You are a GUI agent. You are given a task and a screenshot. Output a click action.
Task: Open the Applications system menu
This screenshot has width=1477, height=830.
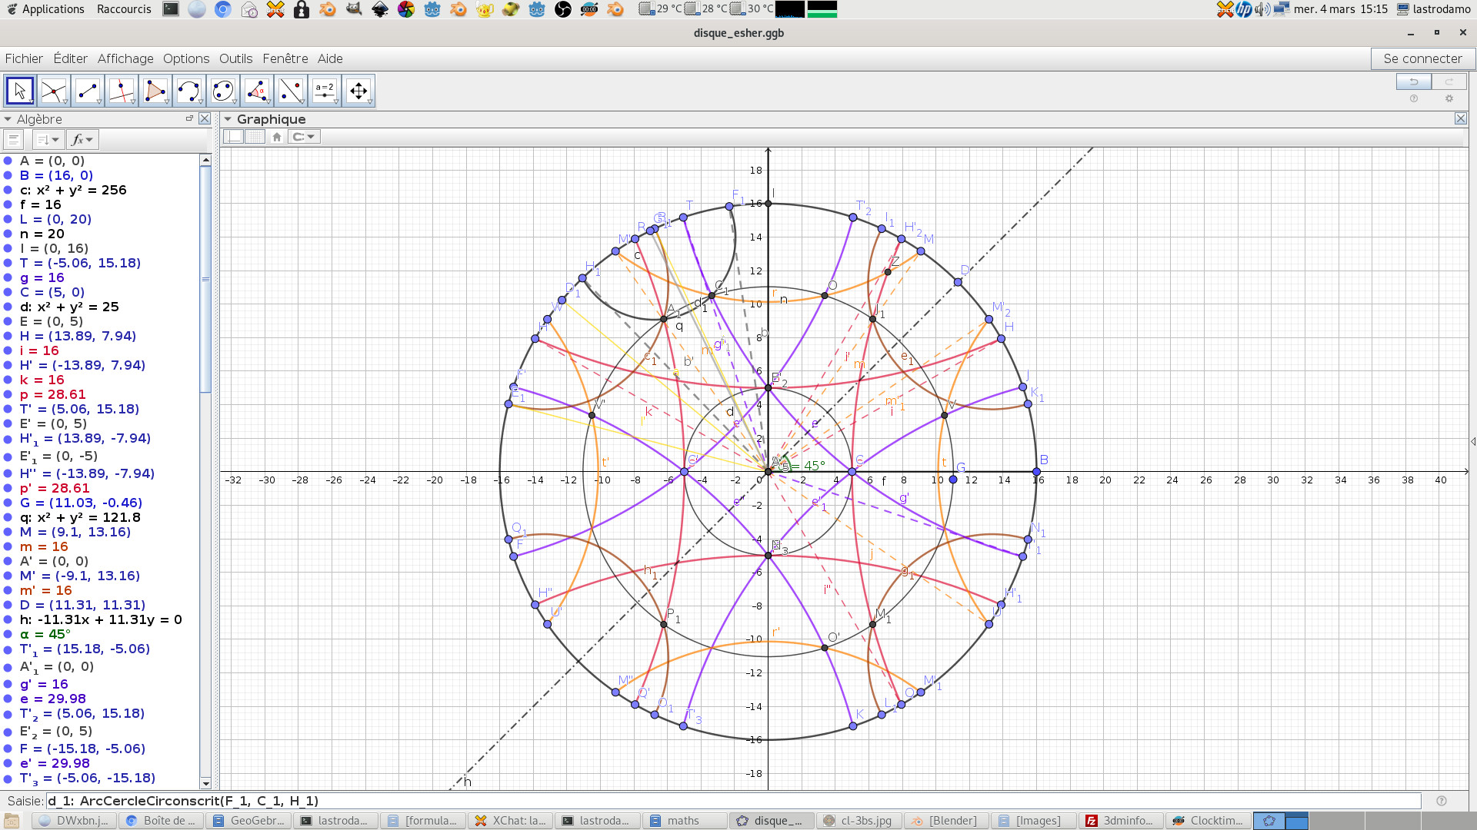[x=45, y=9]
